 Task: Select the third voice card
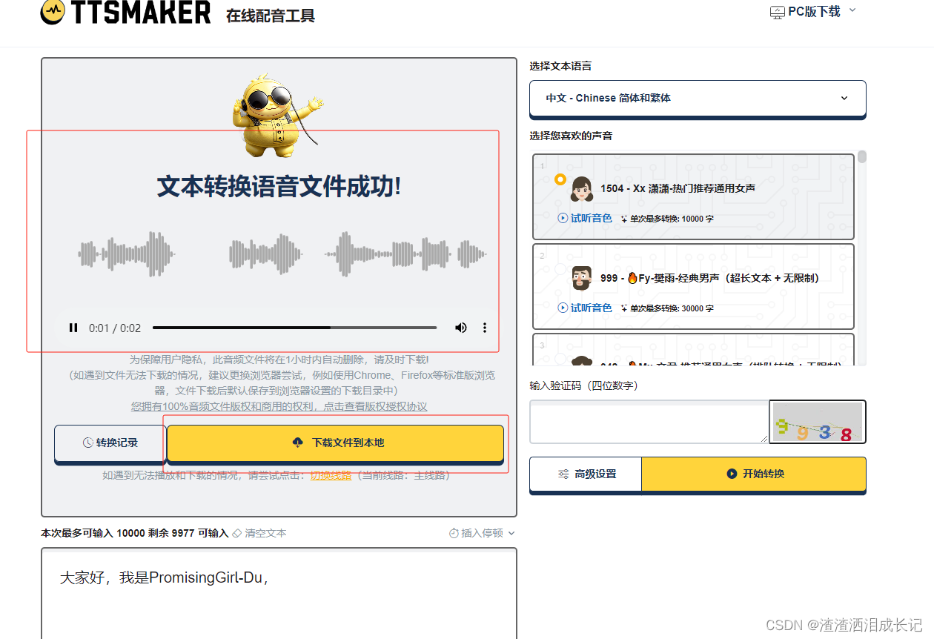click(x=693, y=349)
